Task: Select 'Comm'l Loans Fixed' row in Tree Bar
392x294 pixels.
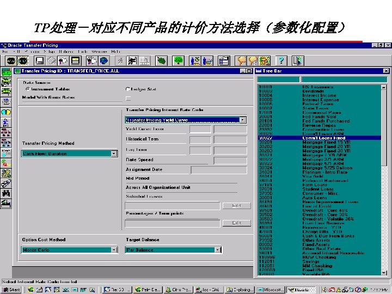Action: (319, 138)
